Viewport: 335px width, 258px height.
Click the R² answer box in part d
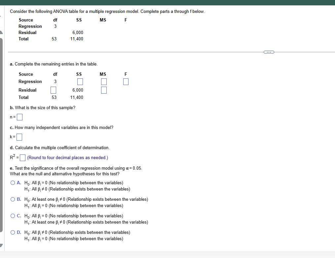click(x=22, y=157)
